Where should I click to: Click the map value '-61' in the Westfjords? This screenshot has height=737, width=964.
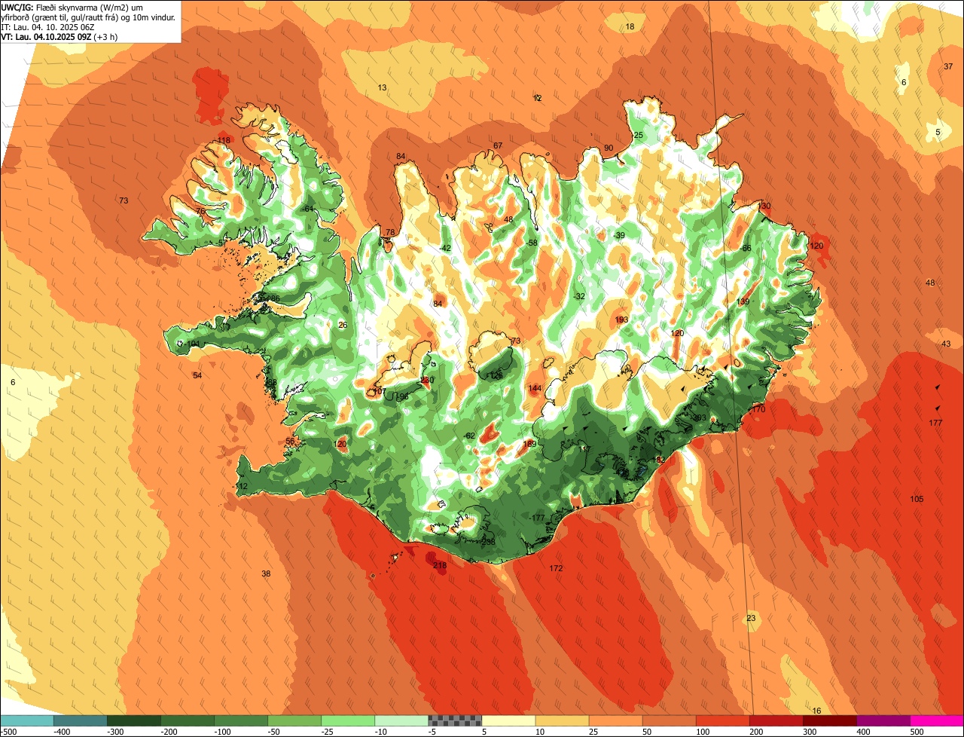click(307, 209)
